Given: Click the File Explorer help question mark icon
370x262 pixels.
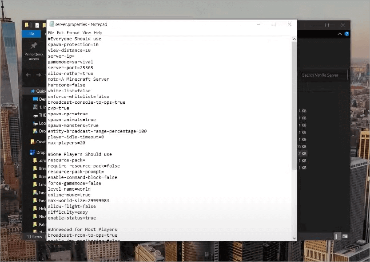Looking at the screenshot, I should point(347,34).
